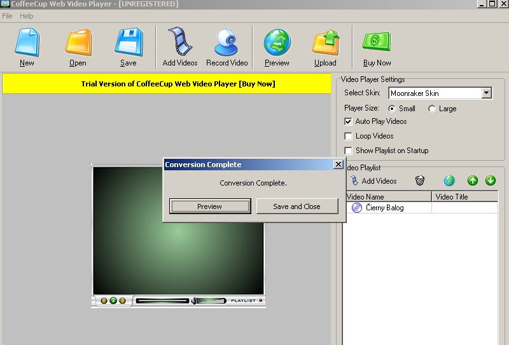Click the disc icon beside Čierny Balog
This screenshot has width=509, height=345.
pos(357,208)
